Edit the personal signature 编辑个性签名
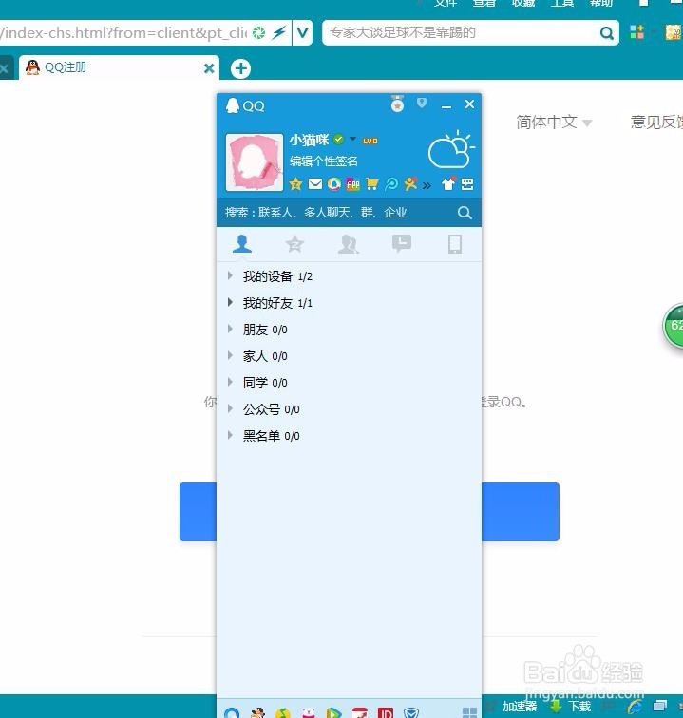The width and height of the screenshot is (683, 718). point(323,161)
